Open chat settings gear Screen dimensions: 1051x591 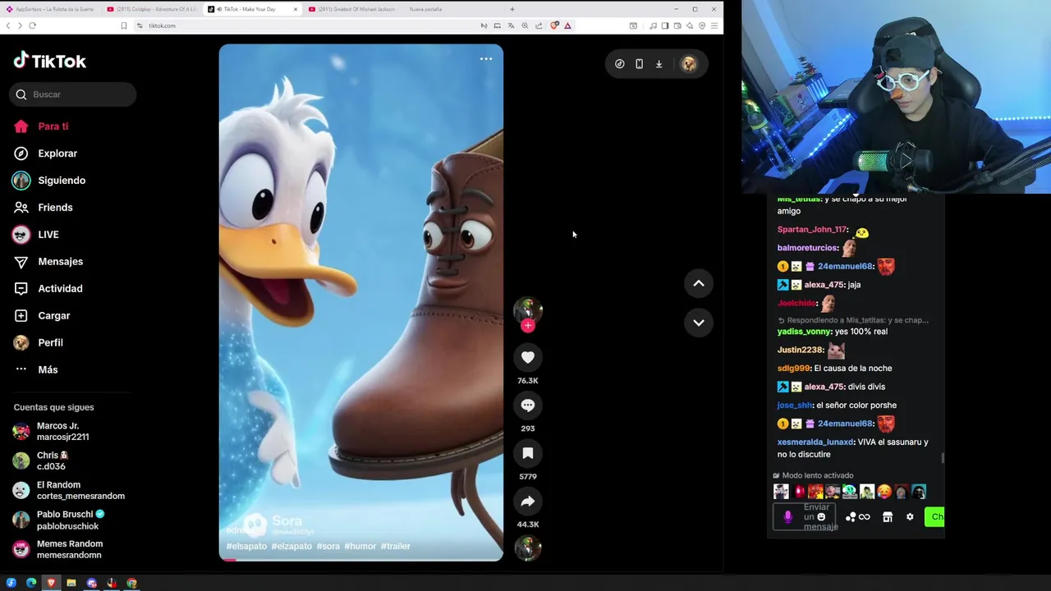tap(910, 517)
